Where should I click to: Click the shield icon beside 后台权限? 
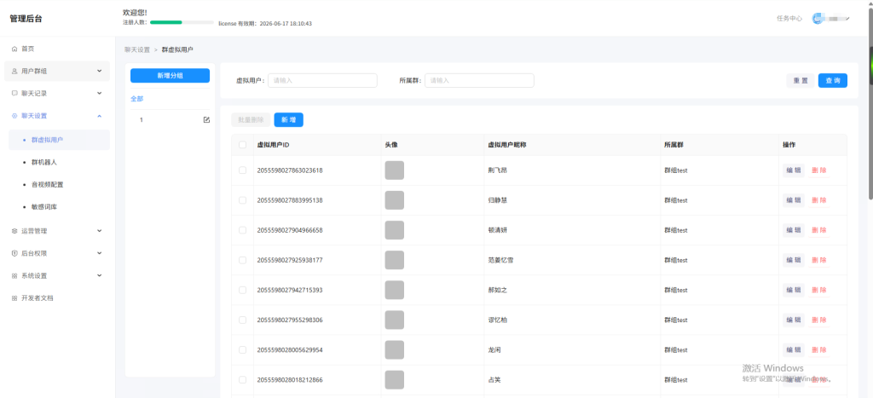point(14,253)
